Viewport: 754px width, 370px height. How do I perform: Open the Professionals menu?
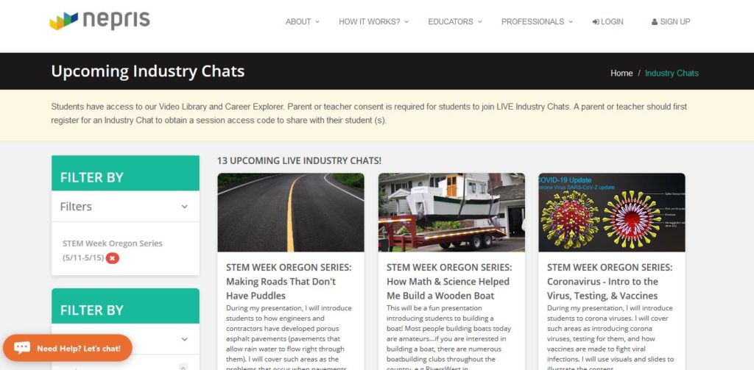[x=537, y=21]
